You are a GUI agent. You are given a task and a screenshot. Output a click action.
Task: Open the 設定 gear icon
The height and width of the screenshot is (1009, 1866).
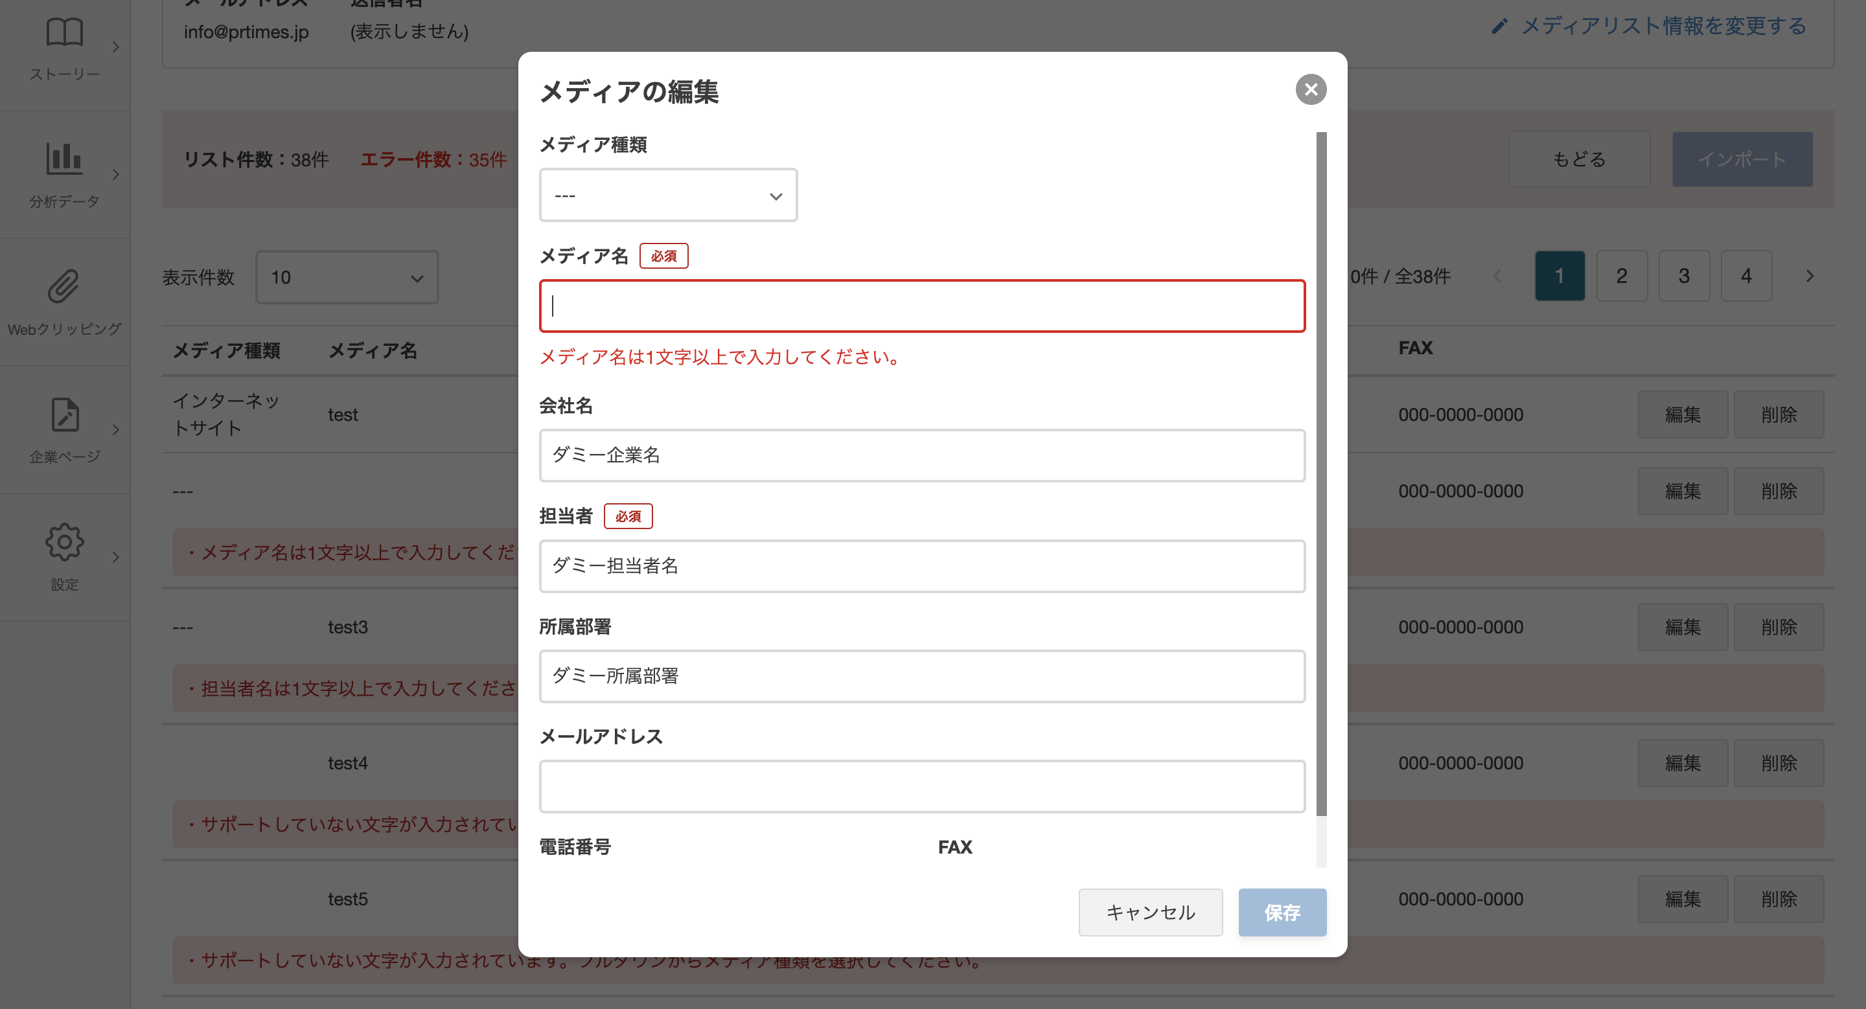[65, 542]
